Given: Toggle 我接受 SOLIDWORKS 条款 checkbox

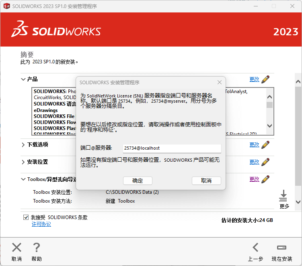Looking at the screenshot, I should click(x=26, y=217).
